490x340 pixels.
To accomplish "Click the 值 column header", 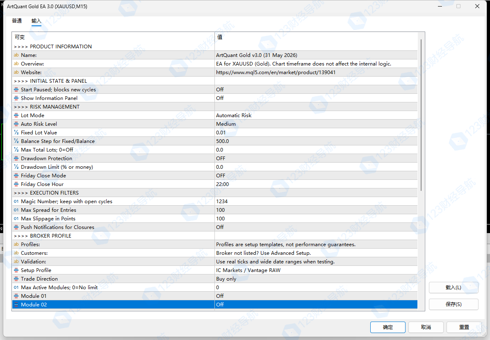I will tap(316, 37).
